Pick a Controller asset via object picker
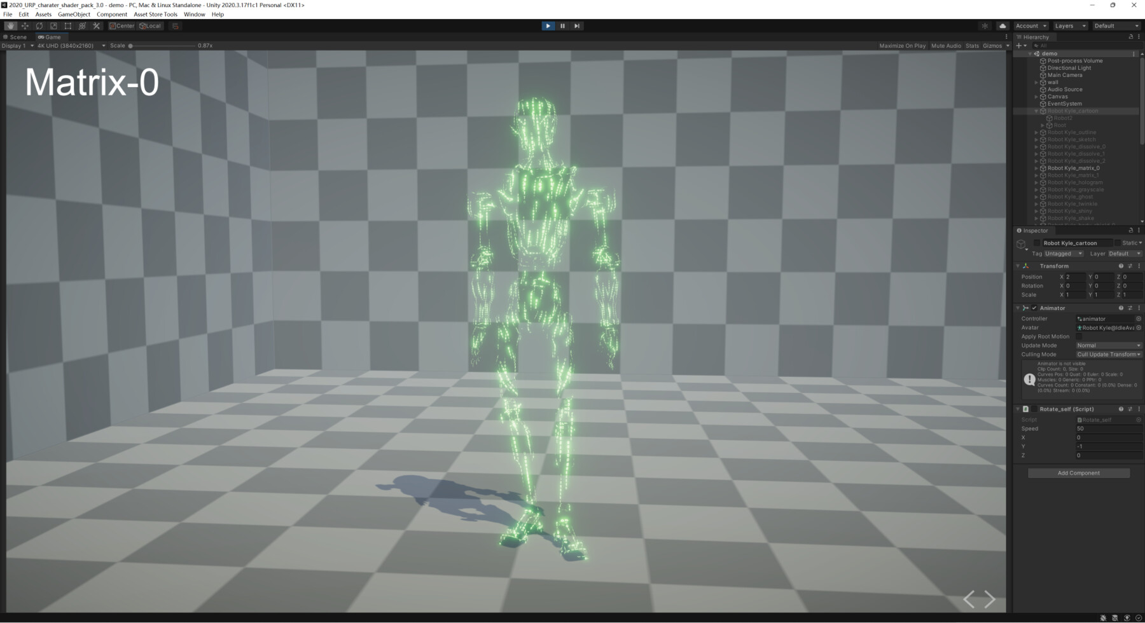Screen dimensions: 1145x623 [1139, 319]
